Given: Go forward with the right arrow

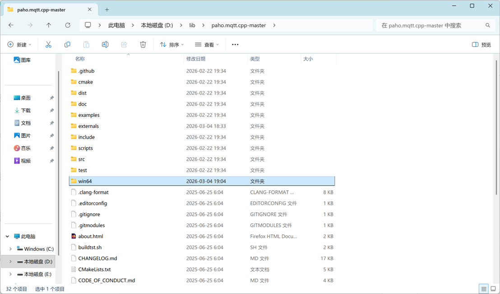Looking at the screenshot, I should point(30,25).
